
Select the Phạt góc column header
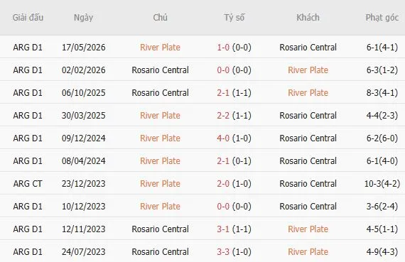tap(382, 18)
